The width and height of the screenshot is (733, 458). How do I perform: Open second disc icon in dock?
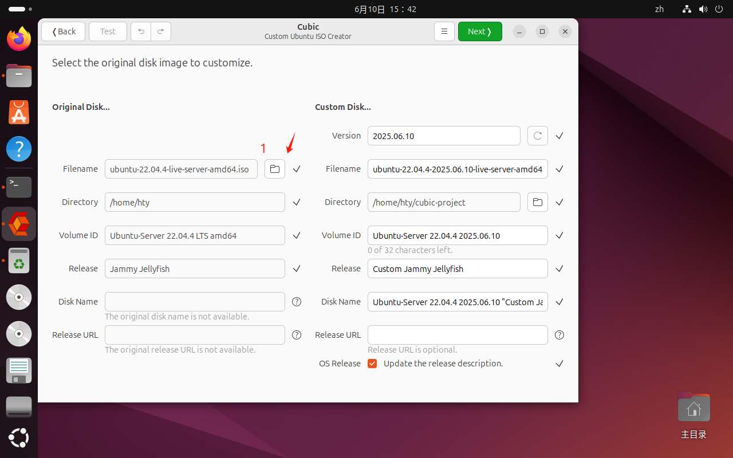pyautogui.click(x=19, y=334)
